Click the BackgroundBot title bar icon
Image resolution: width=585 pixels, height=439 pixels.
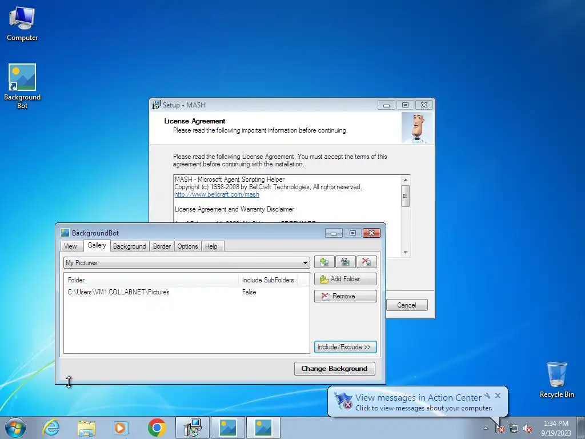click(x=65, y=233)
